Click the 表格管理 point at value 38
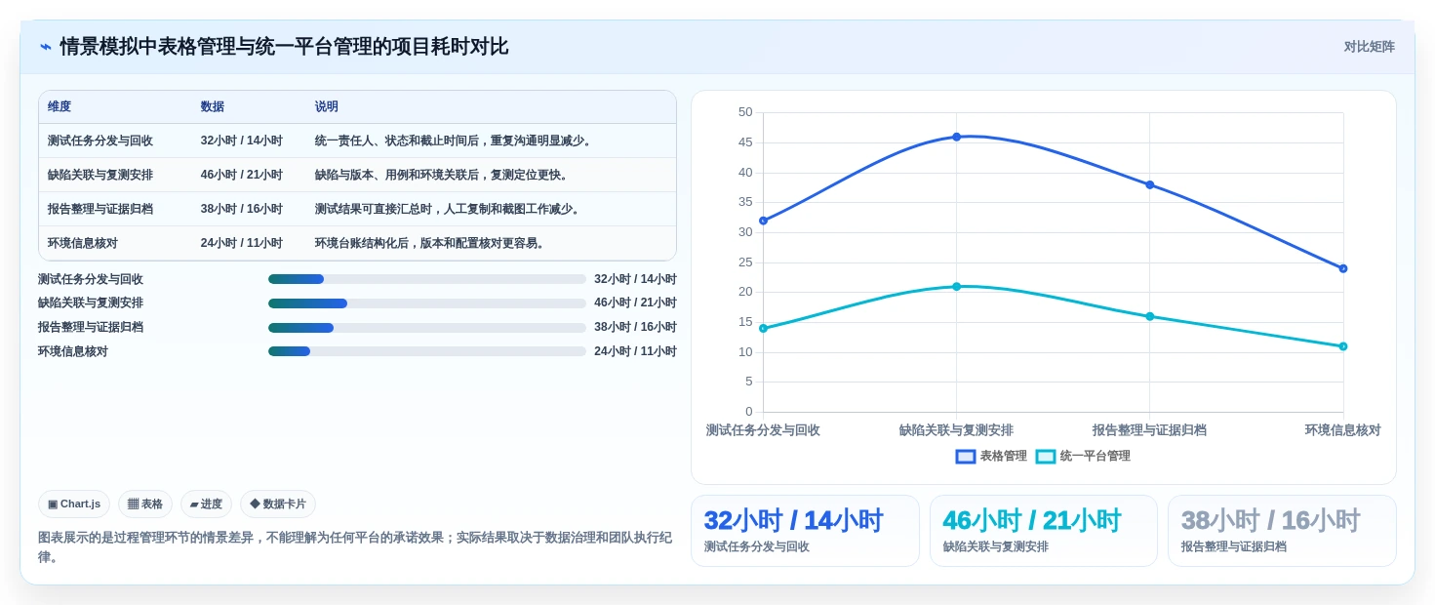 1149,184
